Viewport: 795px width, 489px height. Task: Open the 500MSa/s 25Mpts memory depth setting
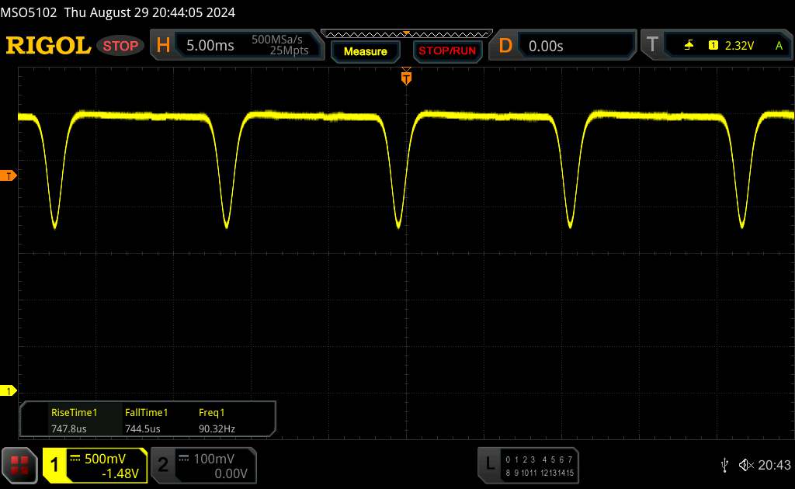279,46
